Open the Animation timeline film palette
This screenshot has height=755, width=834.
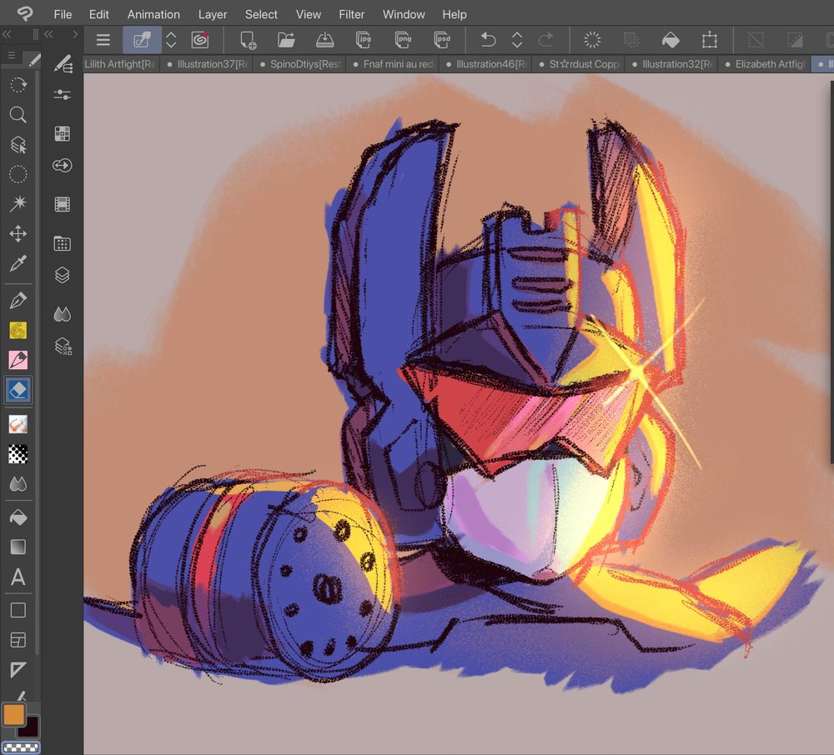(63, 204)
